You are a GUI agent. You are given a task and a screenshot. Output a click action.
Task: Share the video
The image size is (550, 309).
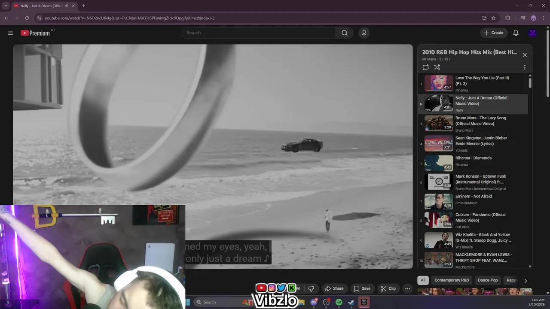click(x=334, y=288)
